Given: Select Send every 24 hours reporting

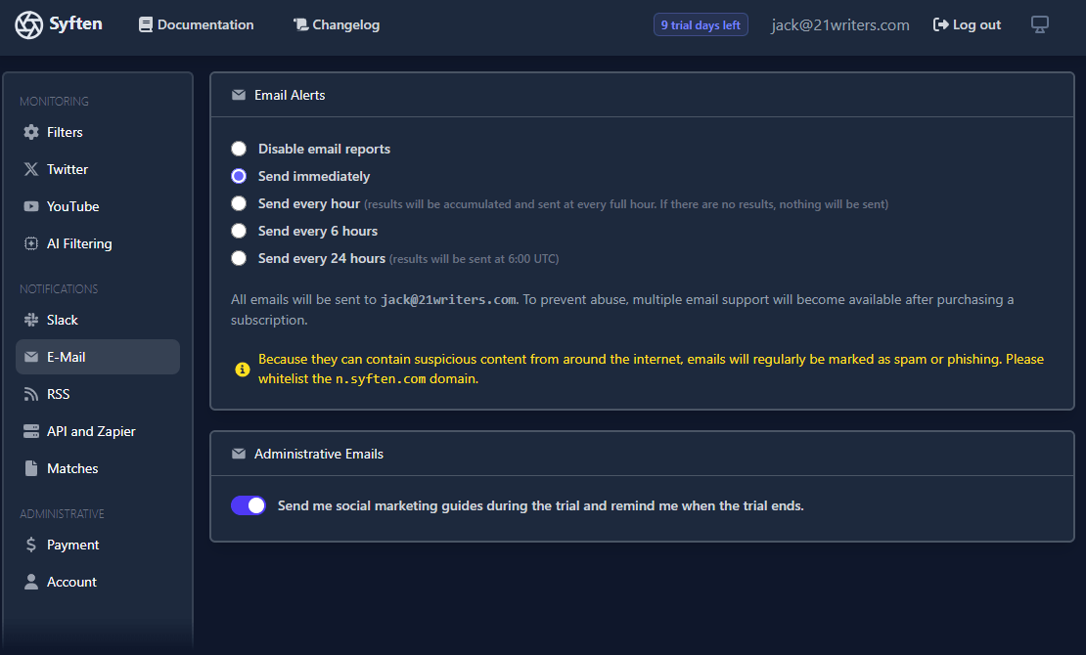Looking at the screenshot, I should 239,258.
